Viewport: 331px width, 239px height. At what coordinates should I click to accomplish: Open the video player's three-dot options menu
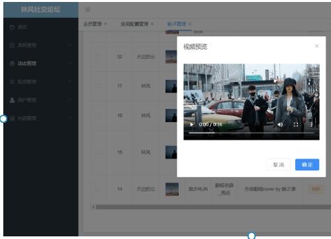[311, 125]
